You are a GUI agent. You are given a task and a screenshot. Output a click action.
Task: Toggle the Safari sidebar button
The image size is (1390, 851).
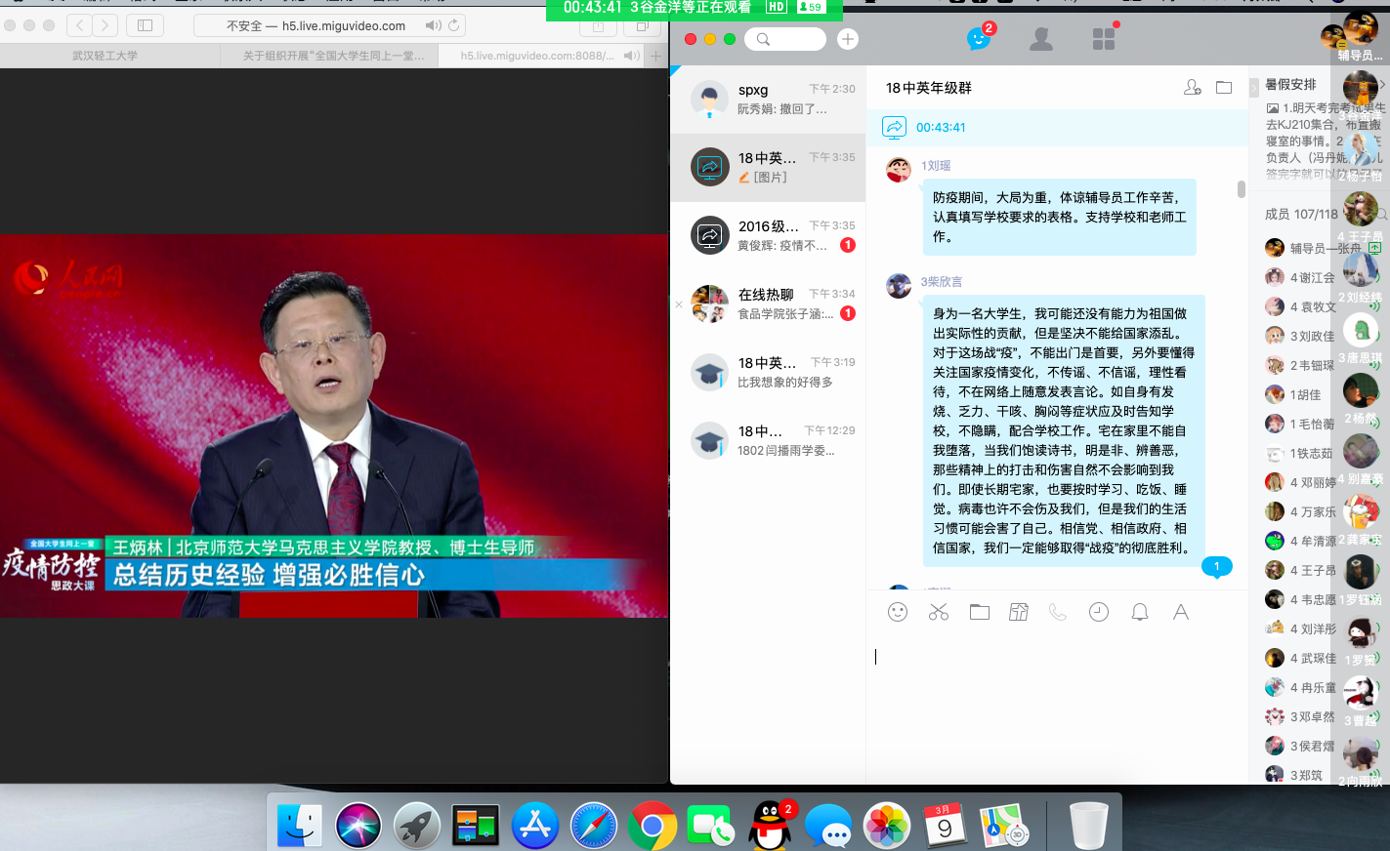[145, 25]
